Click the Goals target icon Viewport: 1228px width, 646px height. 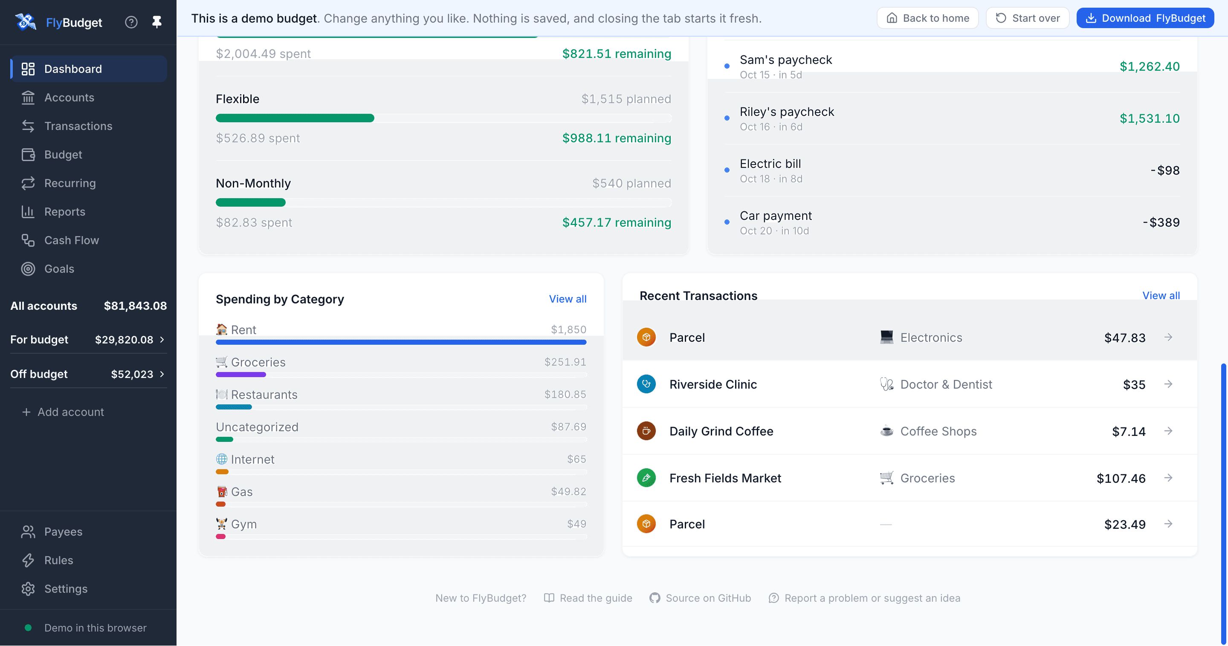click(28, 269)
